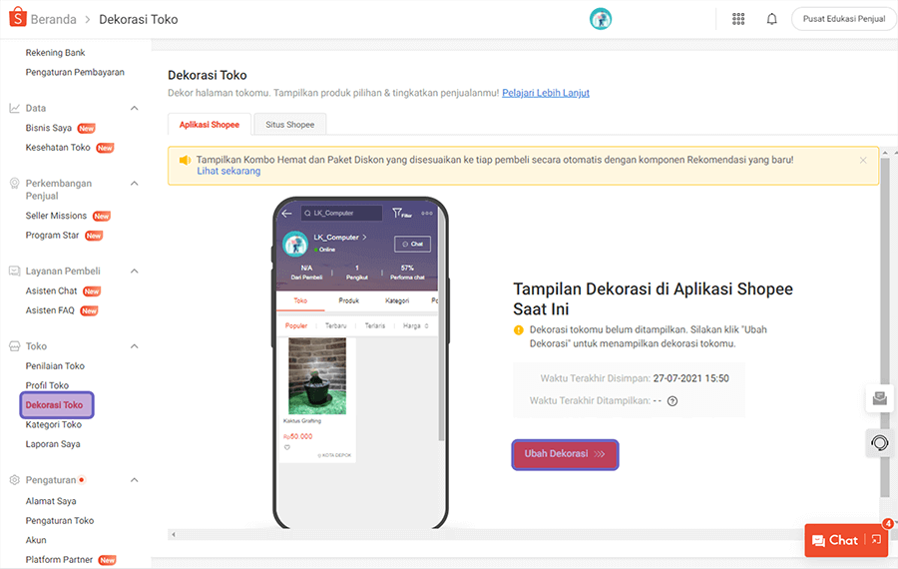Viewport: 898px width, 569px height.
Task: Click the Data section chart icon
Action: (x=14, y=108)
